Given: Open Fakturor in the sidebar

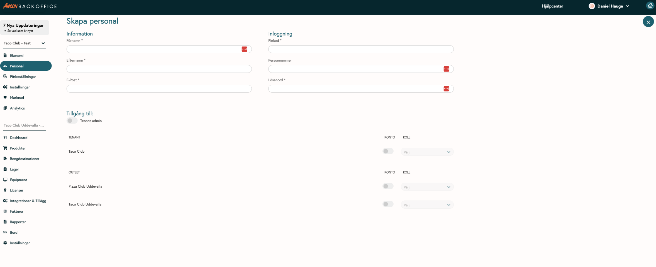Looking at the screenshot, I should (x=17, y=211).
